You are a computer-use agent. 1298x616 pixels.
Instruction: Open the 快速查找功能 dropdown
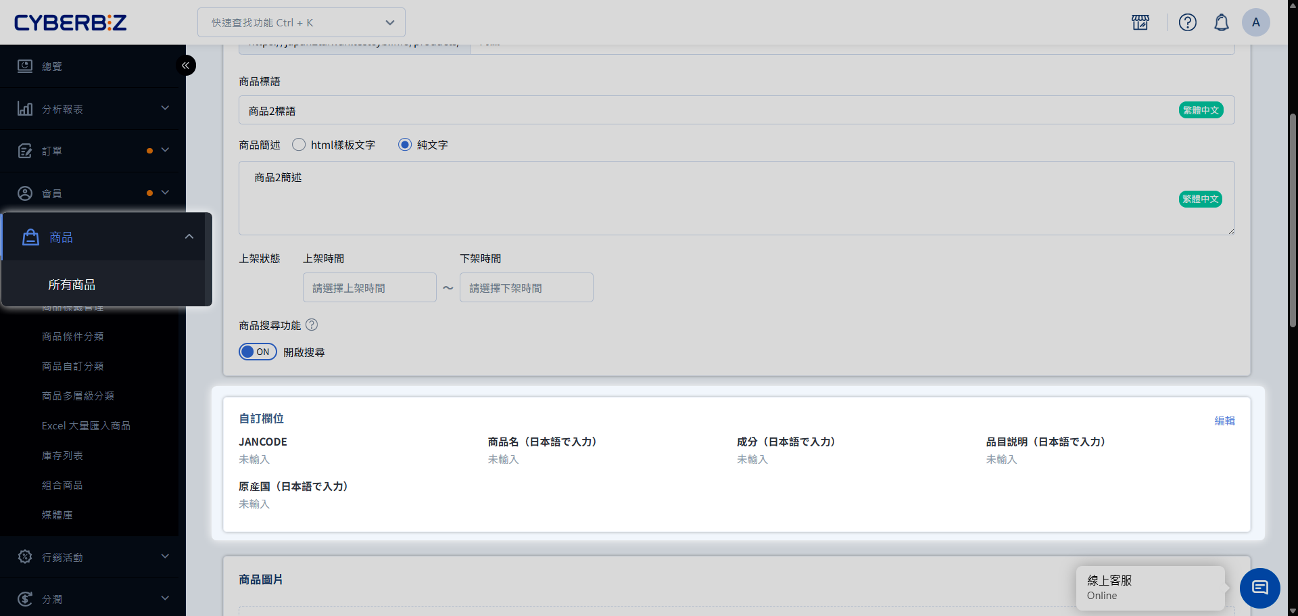(302, 22)
